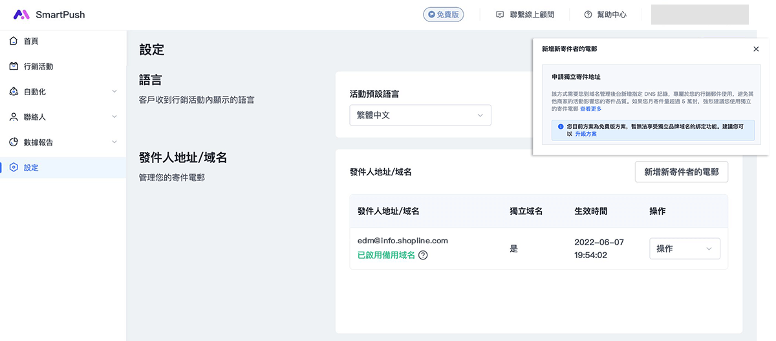
Task: Click the question mark icon beside 幫助中心
Action: click(588, 14)
